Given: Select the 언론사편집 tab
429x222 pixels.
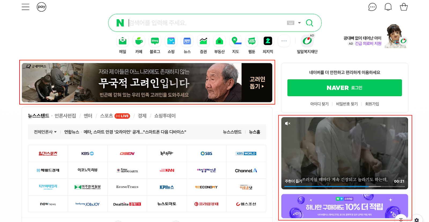Looking at the screenshot, I should [65, 116].
